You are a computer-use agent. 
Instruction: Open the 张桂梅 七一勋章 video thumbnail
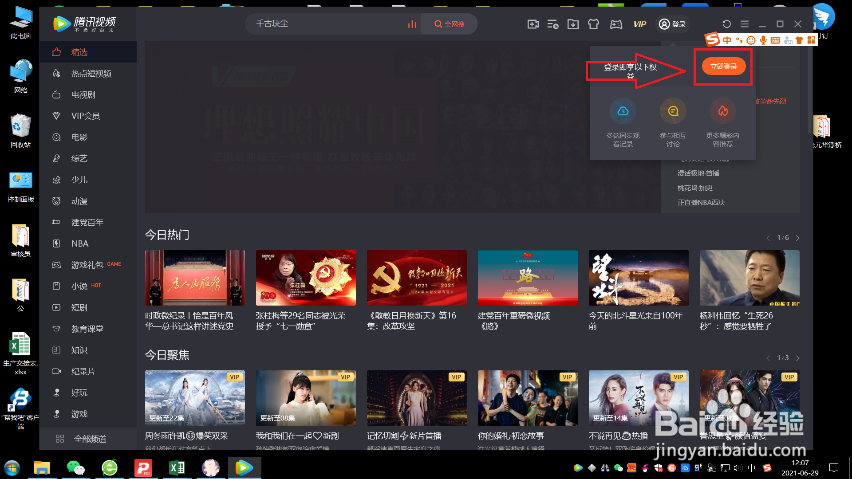coord(306,278)
